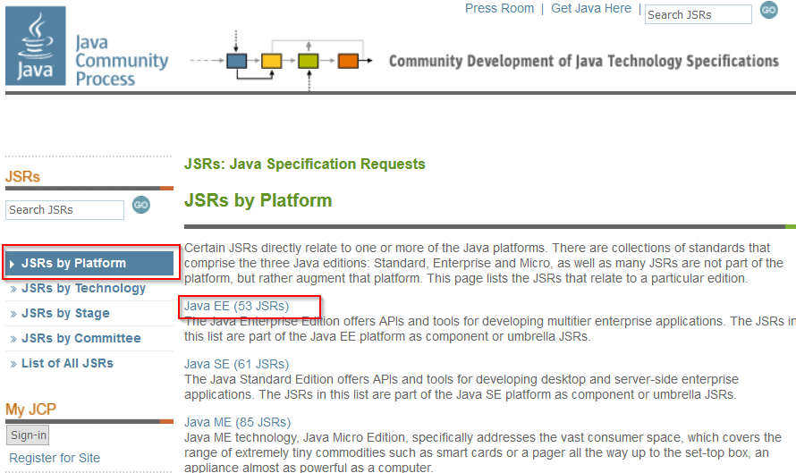Click the GO button beside header search
796x473 pixels.
pyautogui.click(x=768, y=10)
